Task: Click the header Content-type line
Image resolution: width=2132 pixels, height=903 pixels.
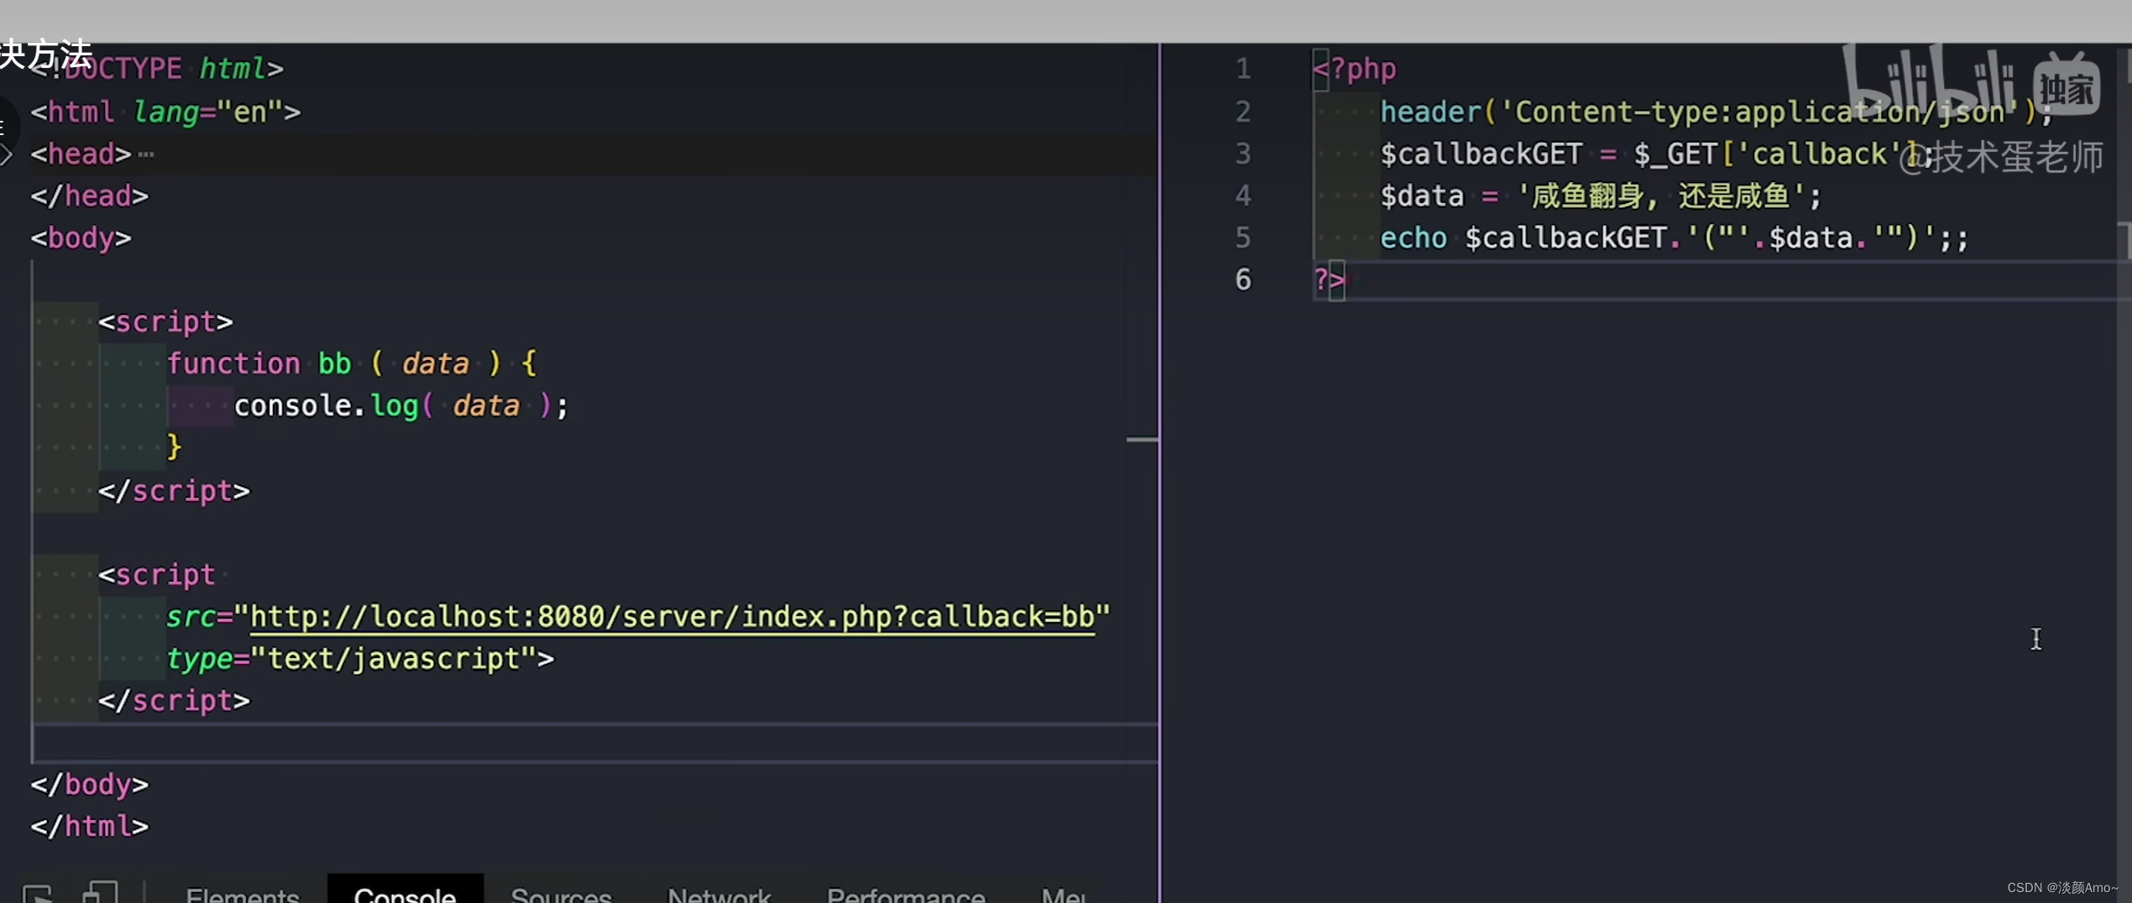Action: [x=1716, y=112]
